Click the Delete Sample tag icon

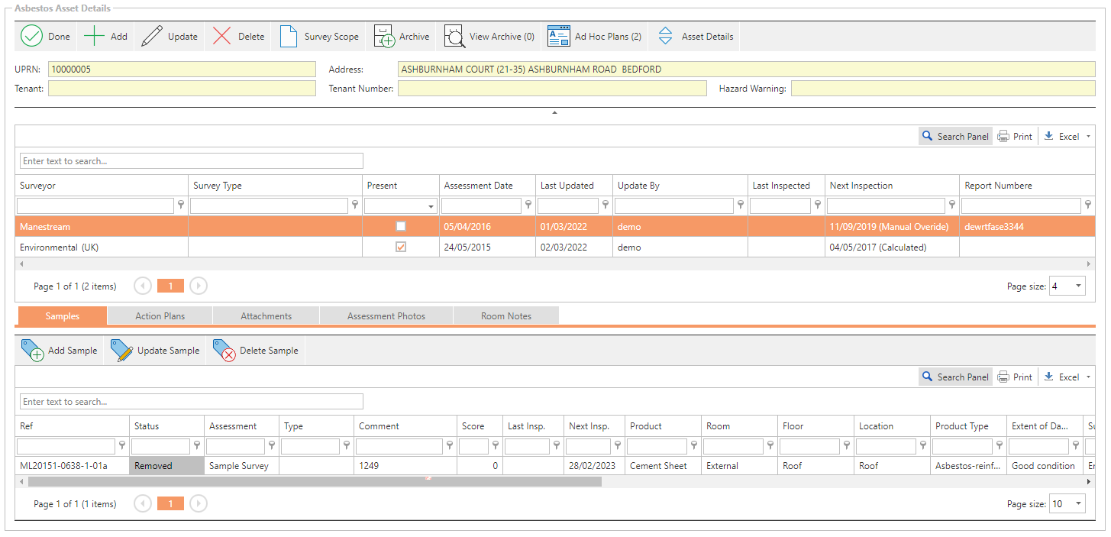click(224, 351)
